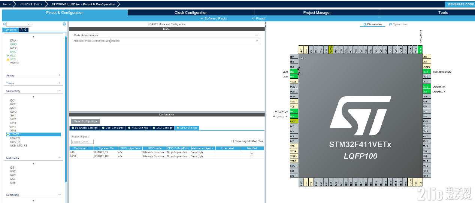
Task: Select the GPIO Settings tab
Action: click(x=187, y=128)
